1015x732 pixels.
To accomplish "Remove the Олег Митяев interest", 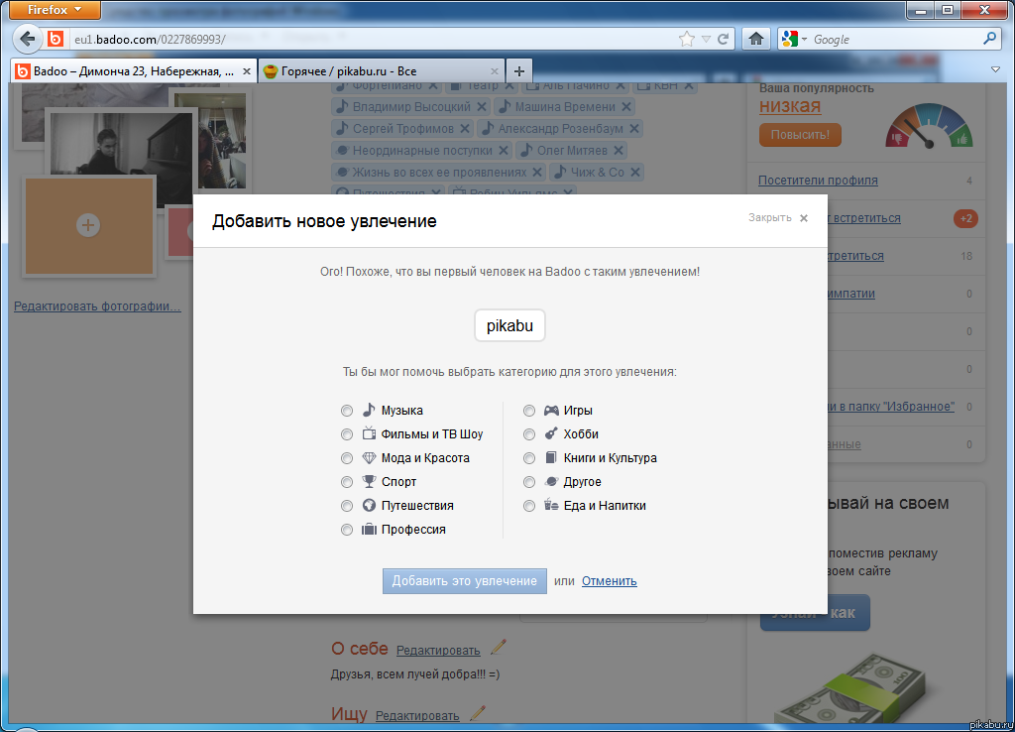I will (619, 151).
